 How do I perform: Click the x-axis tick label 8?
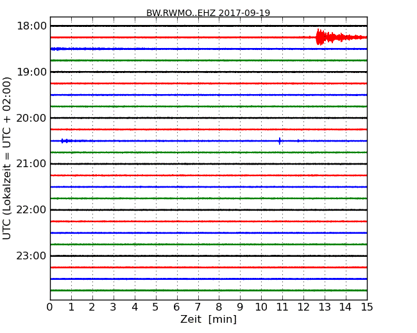click(x=219, y=307)
